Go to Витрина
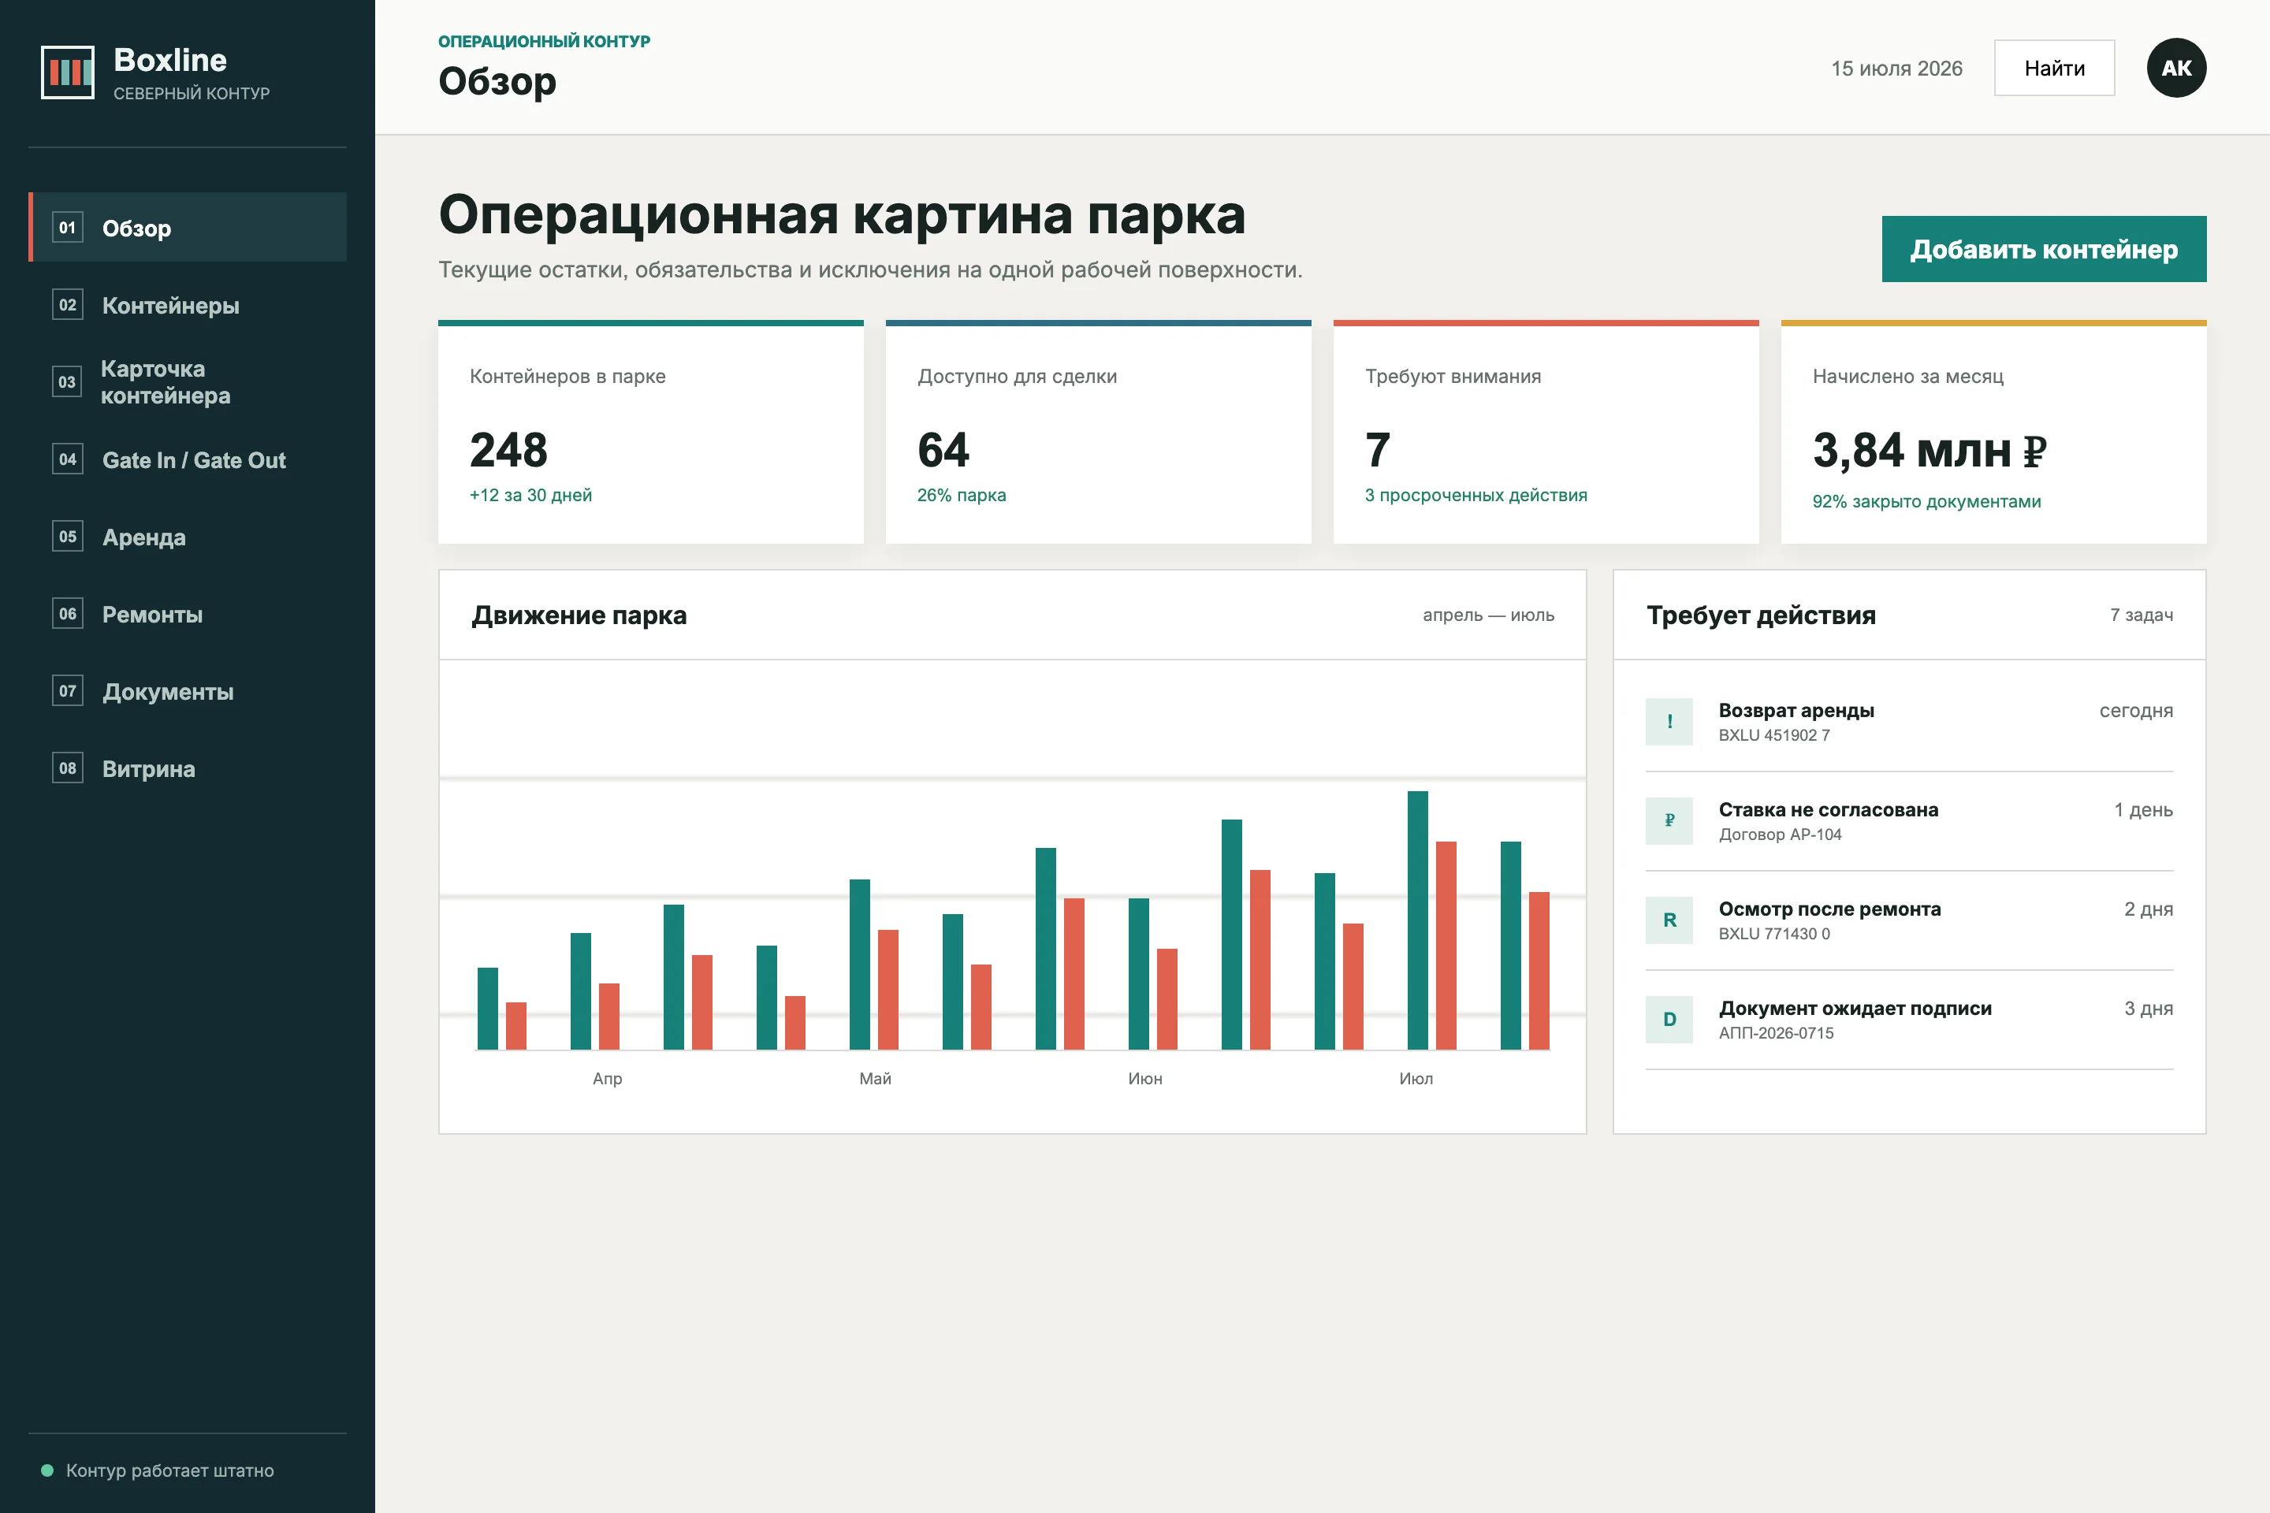The width and height of the screenshot is (2270, 1513). 188,768
